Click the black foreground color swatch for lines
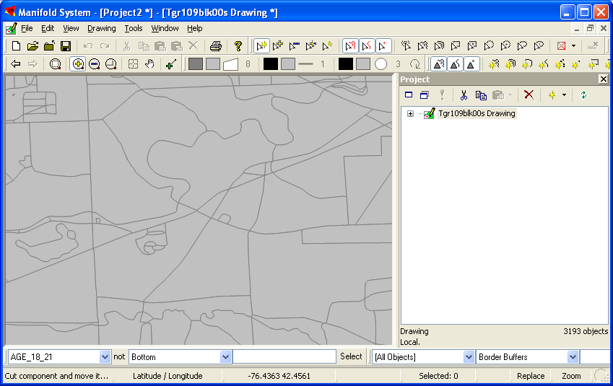The height and width of the screenshot is (386, 613). tap(270, 64)
